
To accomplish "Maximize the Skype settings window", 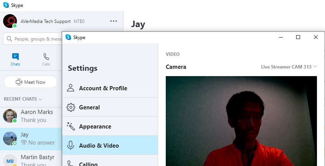I will [298, 37].
